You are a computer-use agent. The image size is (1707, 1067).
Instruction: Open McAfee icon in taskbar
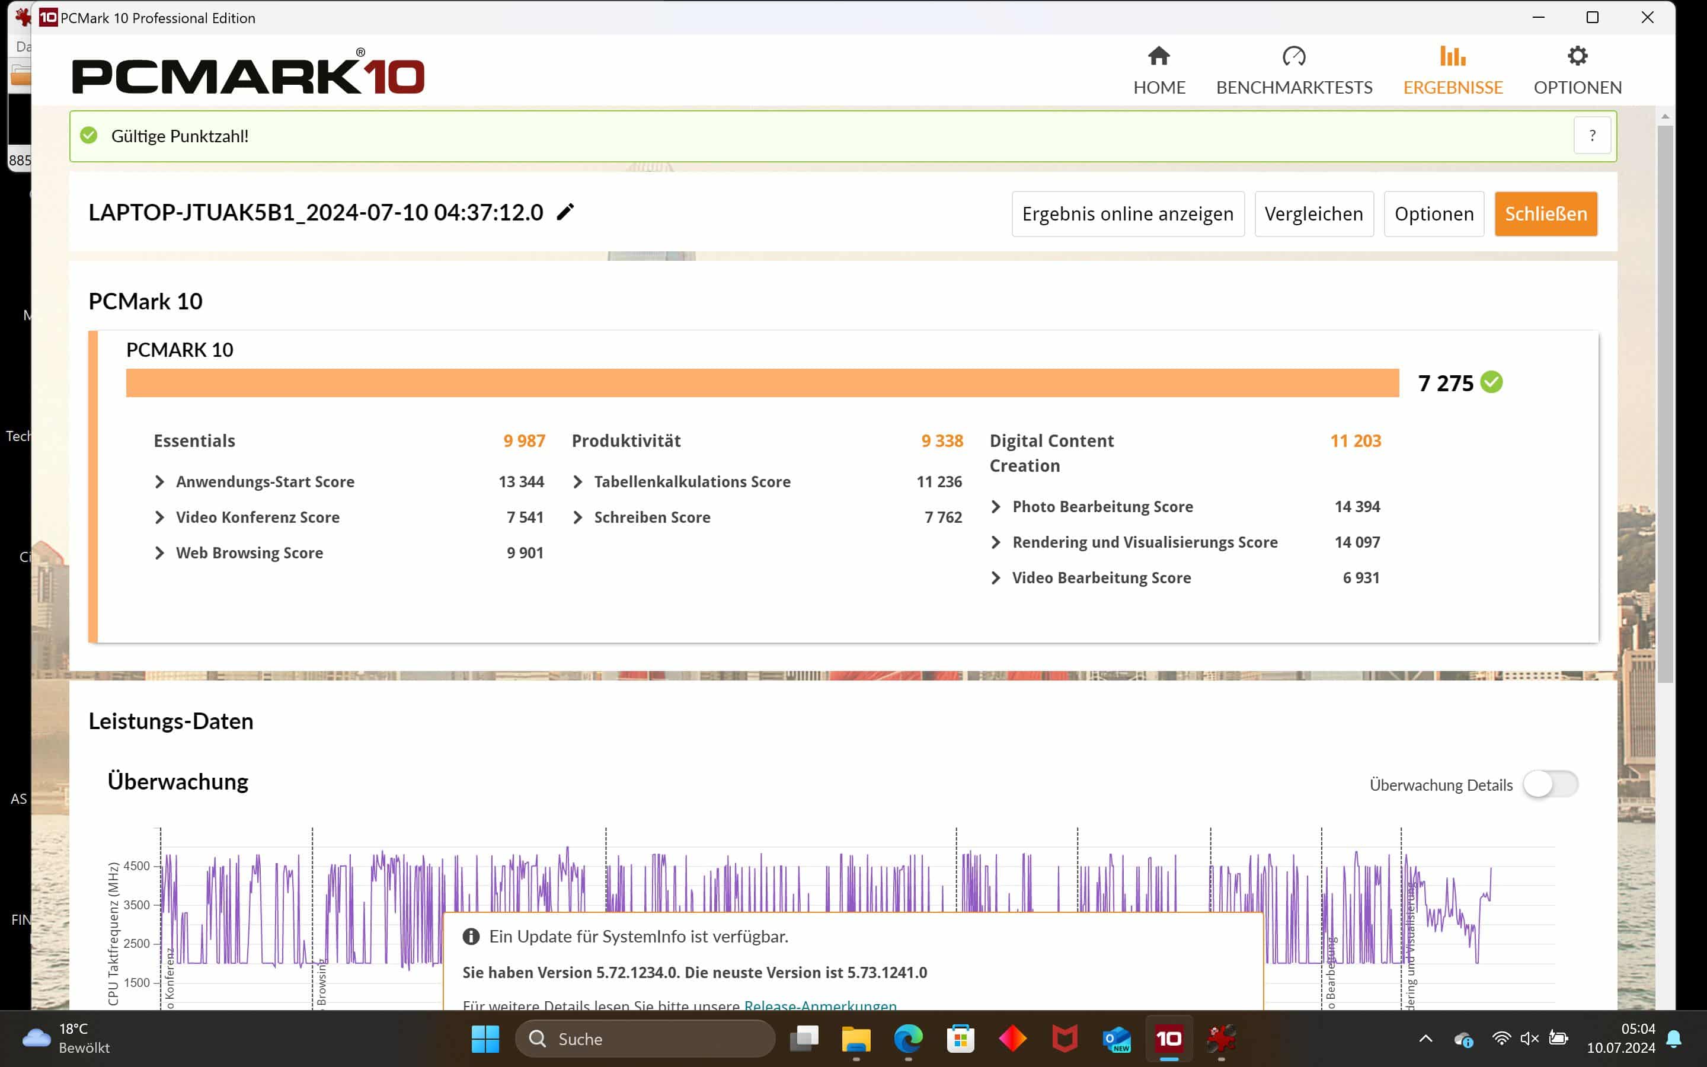[x=1065, y=1038]
